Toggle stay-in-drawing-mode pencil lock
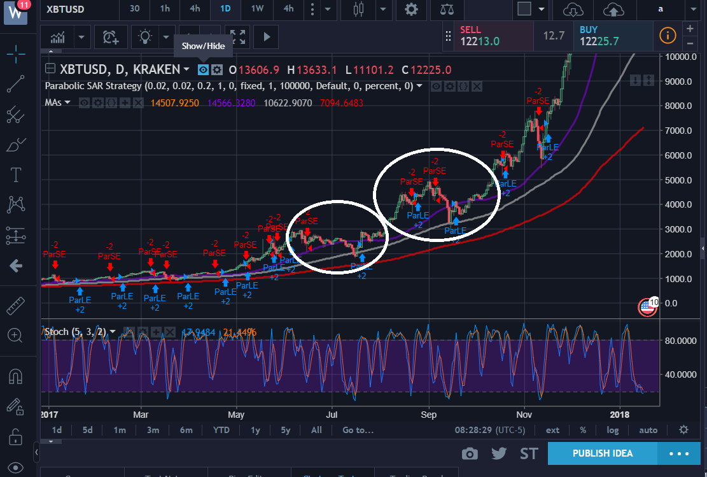This screenshot has height=477, width=707. pyautogui.click(x=16, y=406)
